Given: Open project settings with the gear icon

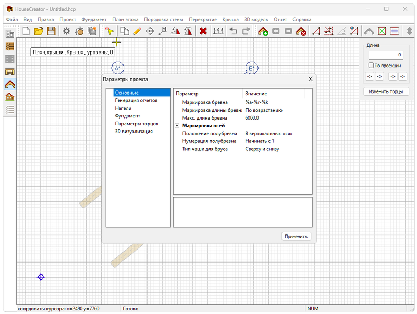Looking at the screenshot, I should [67, 31].
